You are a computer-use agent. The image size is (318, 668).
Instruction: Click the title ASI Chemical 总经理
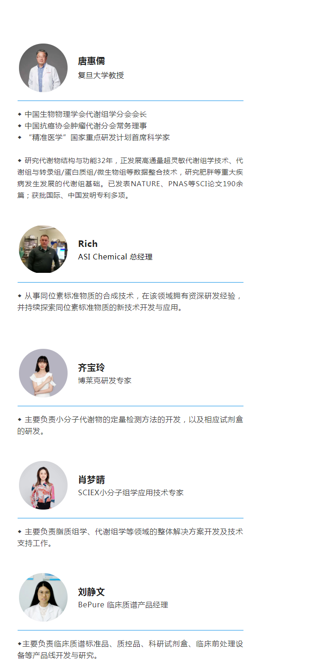point(115,257)
